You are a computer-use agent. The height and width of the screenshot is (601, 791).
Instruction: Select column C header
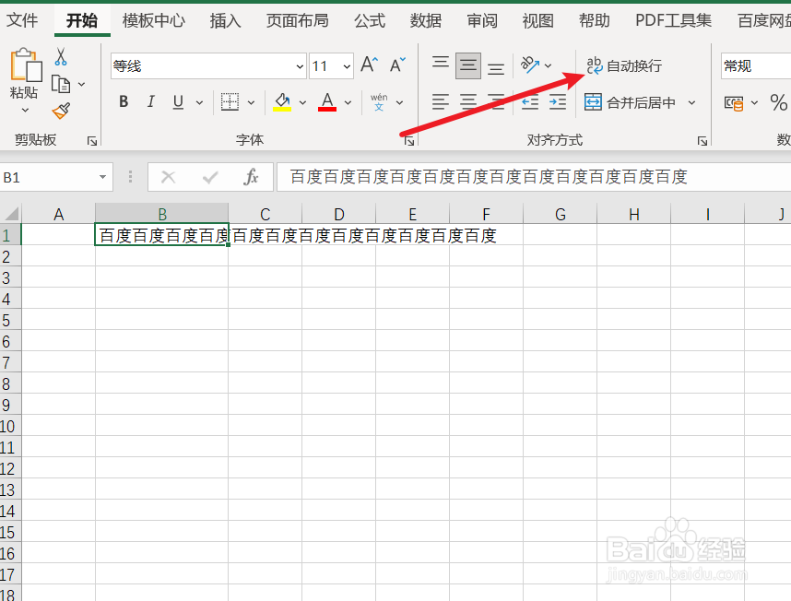pos(266,214)
